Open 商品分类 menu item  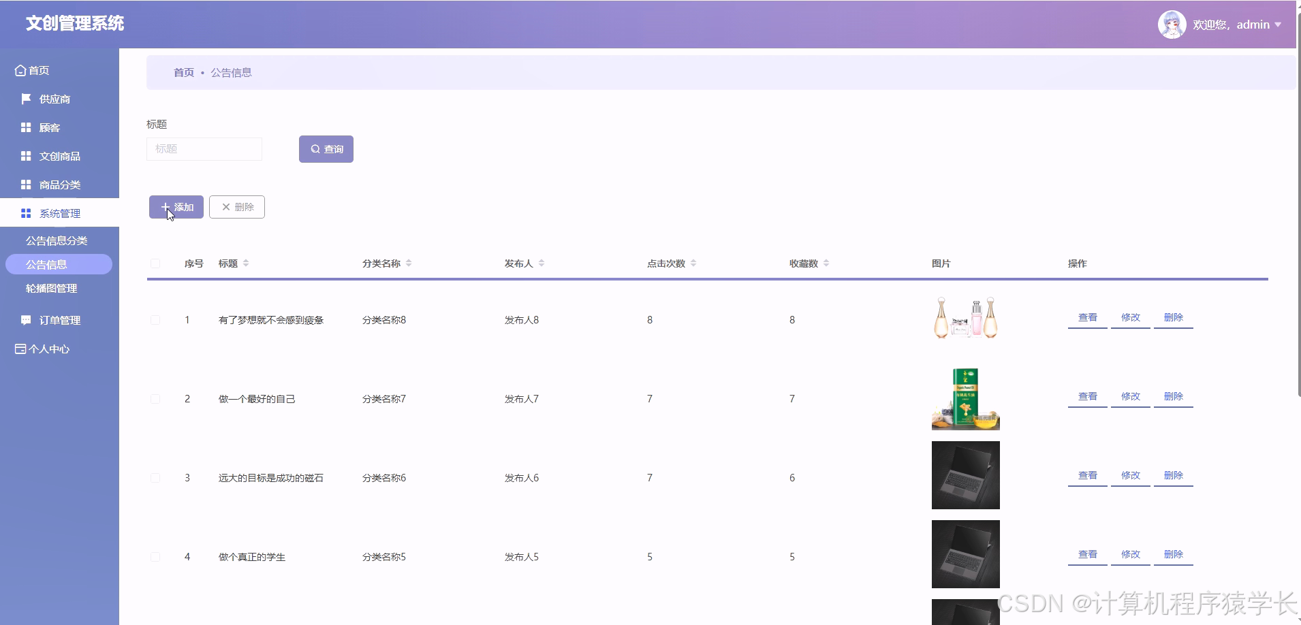tap(59, 185)
